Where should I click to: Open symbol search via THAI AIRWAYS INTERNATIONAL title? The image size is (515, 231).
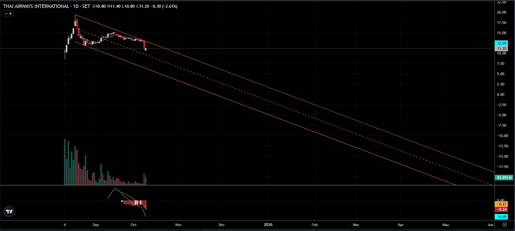pyautogui.click(x=36, y=6)
